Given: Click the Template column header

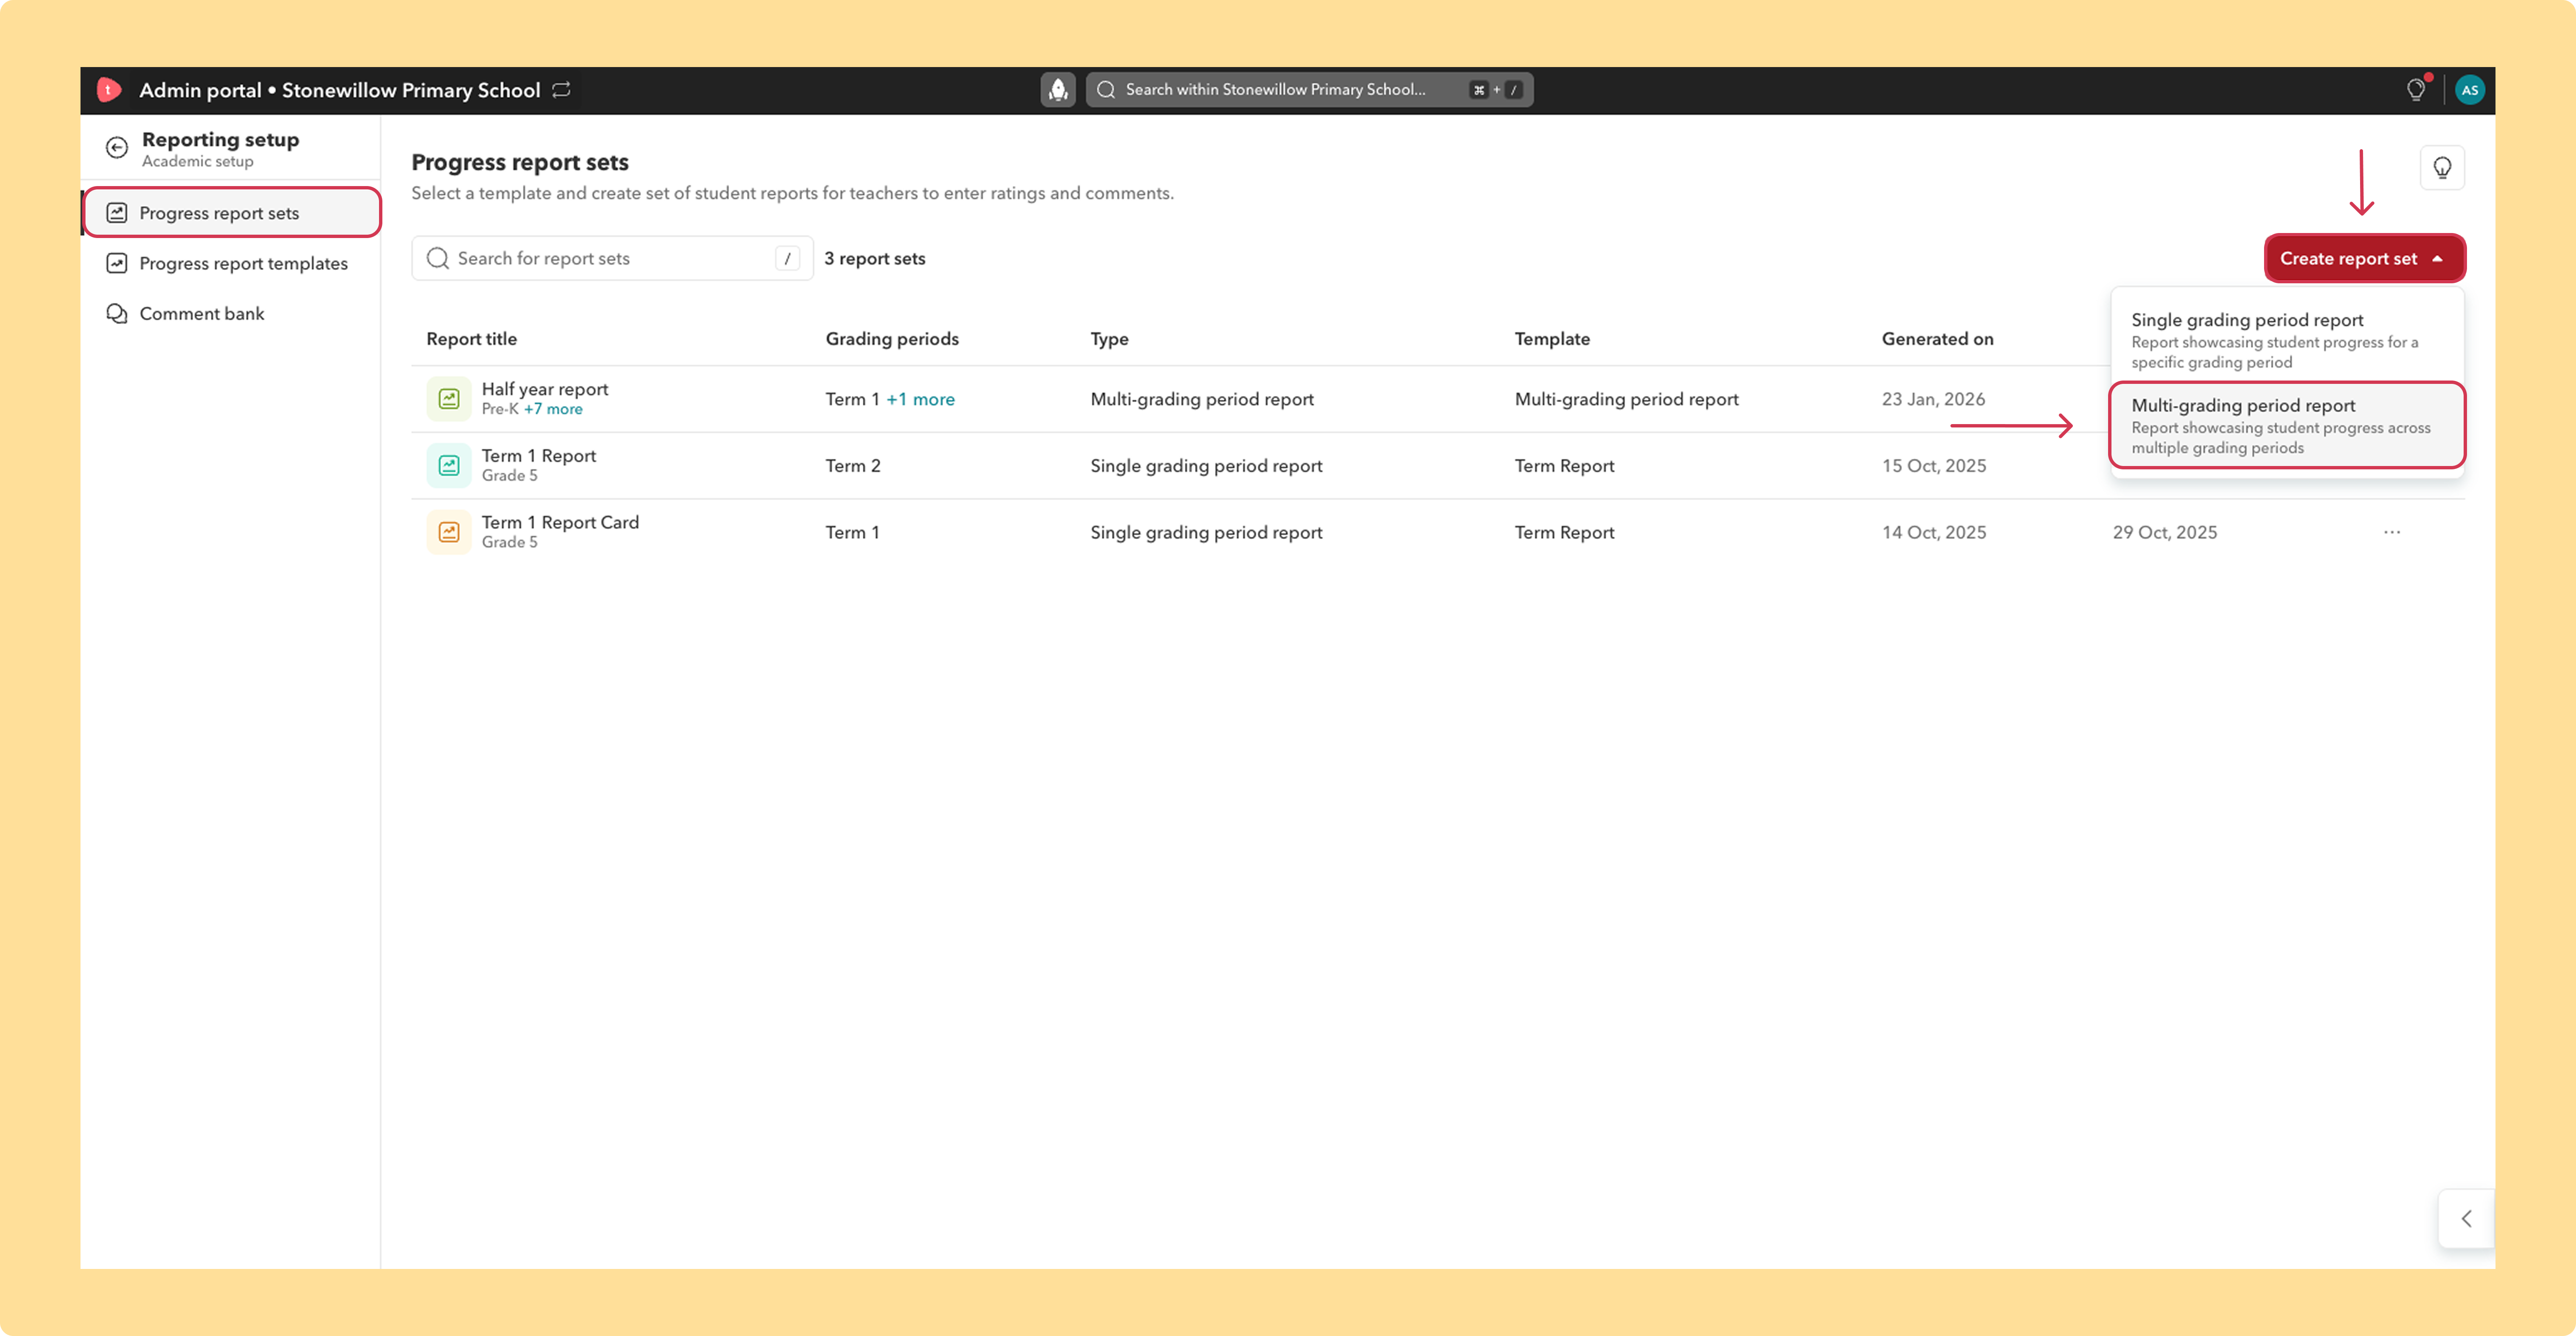Looking at the screenshot, I should (x=1552, y=340).
